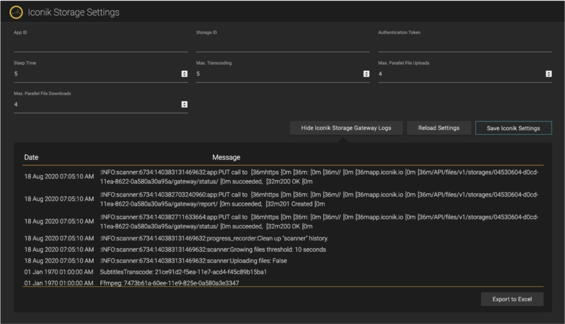The width and height of the screenshot is (565, 324).
Task: Click the Iconik Storage Settings title
Action: tap(73, 12)
